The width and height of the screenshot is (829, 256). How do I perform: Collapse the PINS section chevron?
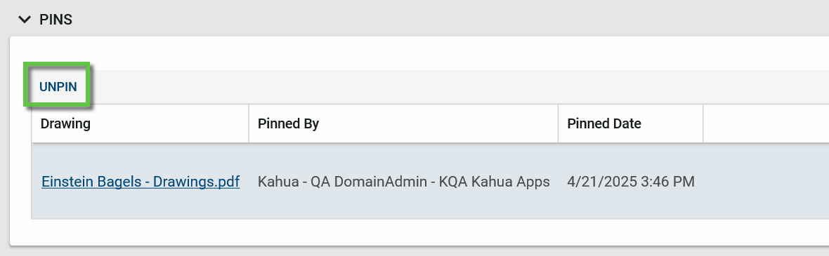pyautogui.click(x=25, y=20)
